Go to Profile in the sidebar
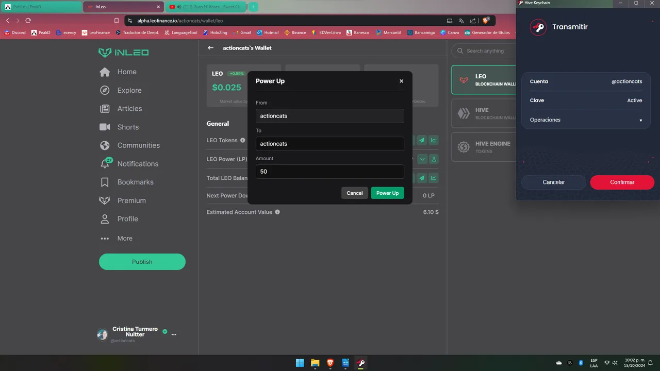Image resolution: width=660 pixels, height=371 pixels. click(x=119, y=219)
